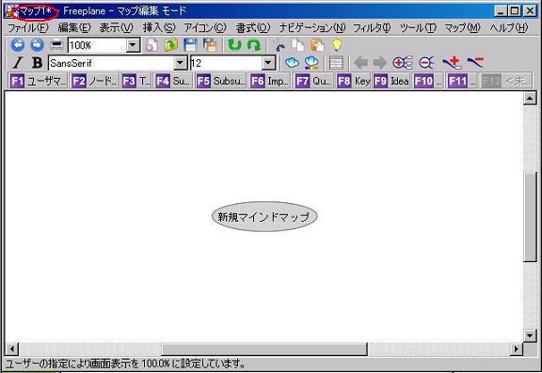Image resolution: width=542 pixels, height=373 pixels.
Task: Click the vertical scrollbar up arrow
Action: 530,99
